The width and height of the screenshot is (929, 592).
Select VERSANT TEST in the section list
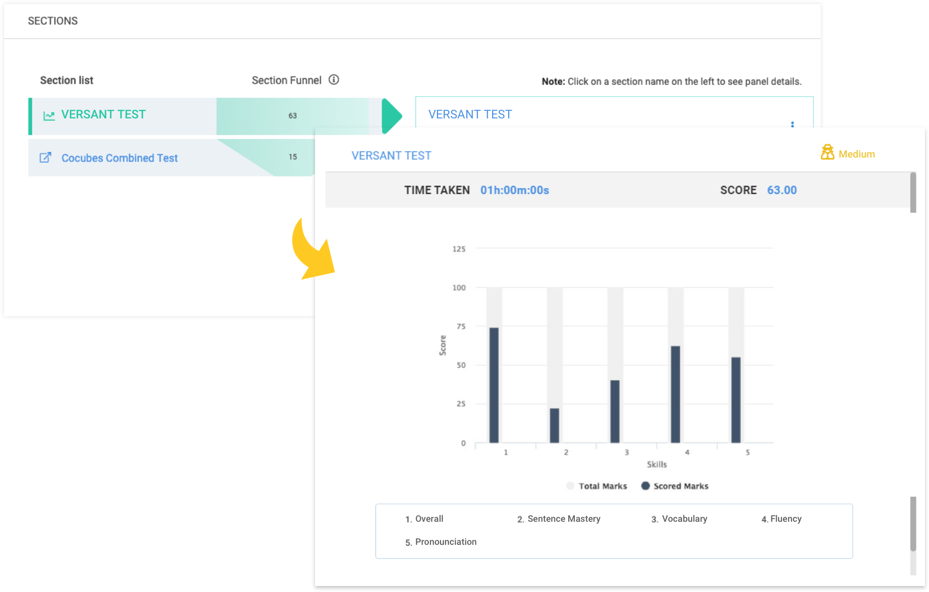click(103, 114)
